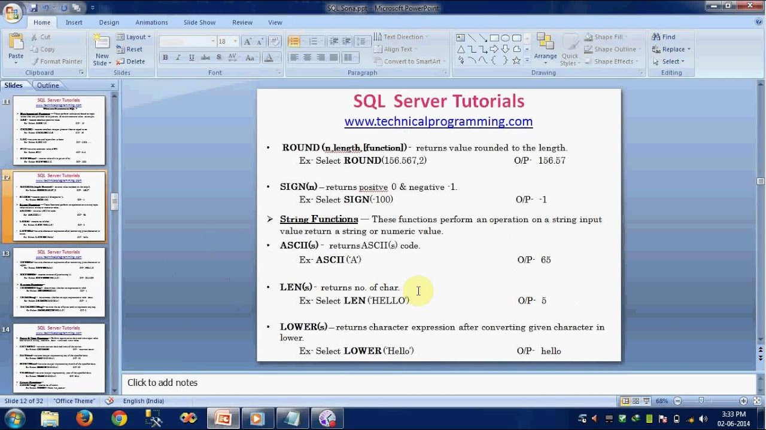
Task: Justify the paragraph text
Action: click(x=333, y=58)
